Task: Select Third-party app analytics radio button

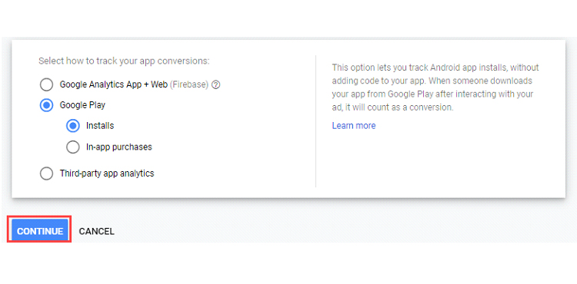Action: coord(46,173)
